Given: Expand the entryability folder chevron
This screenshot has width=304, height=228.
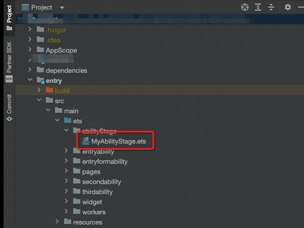Looking at the screenshot, I should coord(66,150).
